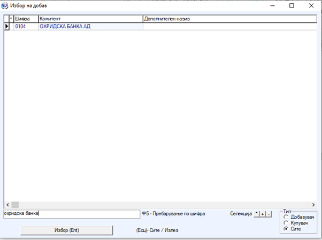Viewport: 322px width, 240px height.
Task: Minimize the Избор на добав window
Action: pos(272,5)
